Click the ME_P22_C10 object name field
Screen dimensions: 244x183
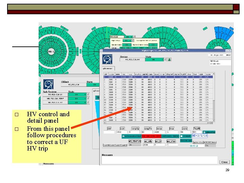pyautogui.click(x=74, y=85)
